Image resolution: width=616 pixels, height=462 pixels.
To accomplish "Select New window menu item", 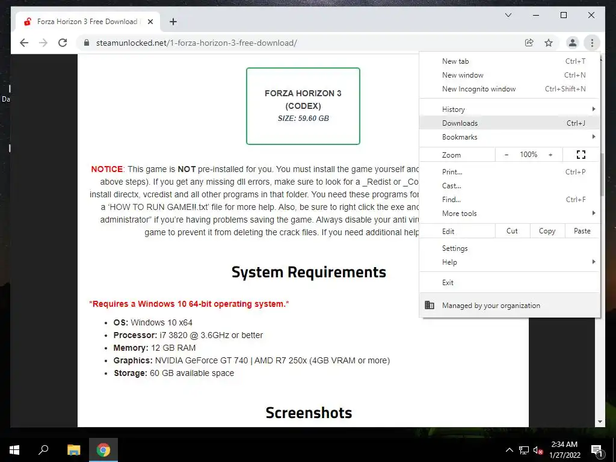I will click(x=510, y=75).
